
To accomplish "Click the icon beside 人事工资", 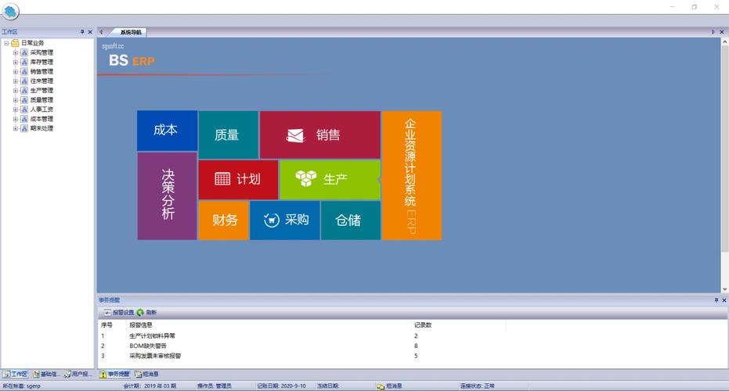I will (24, 109).
